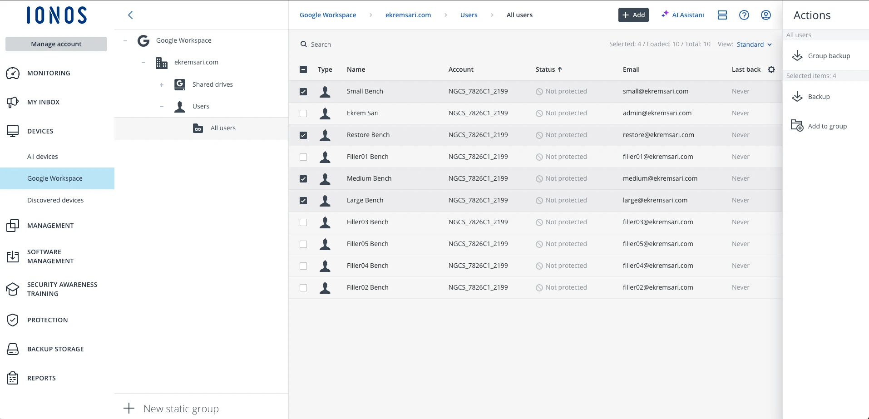
Task: Collapse the ekremsari.com tree node
Action: click(x=143, y=63)
